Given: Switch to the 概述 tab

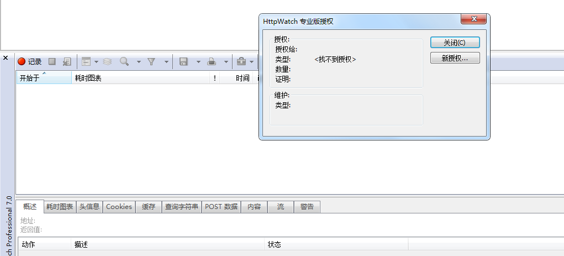Looking at the screenshot, I should 30,207.
